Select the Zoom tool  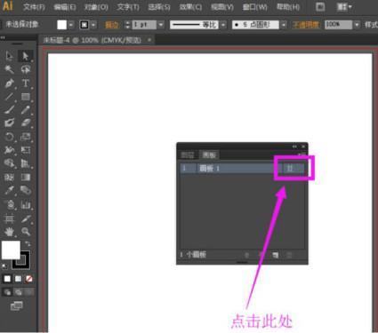coord(26,232)
